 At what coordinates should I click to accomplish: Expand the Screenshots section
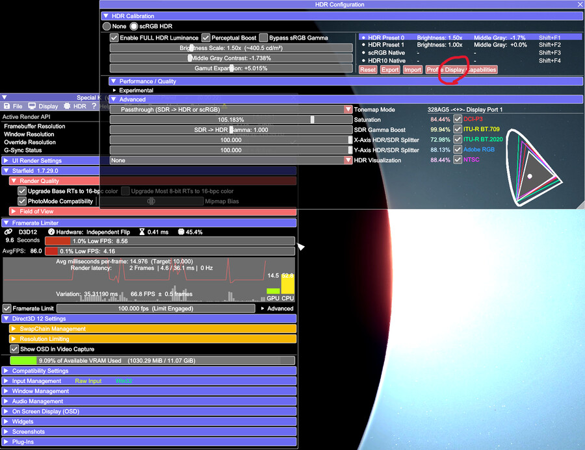click(149, 432)
